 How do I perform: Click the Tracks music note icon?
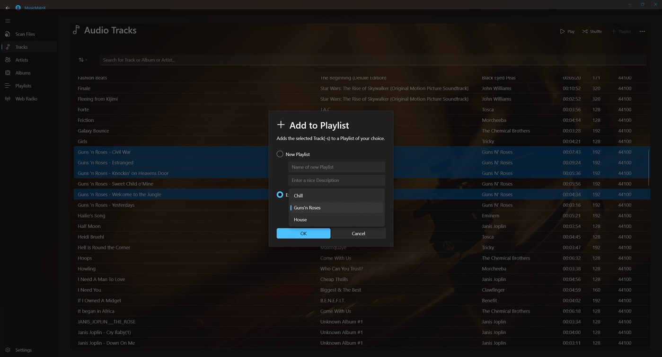(x=8, y=47)
